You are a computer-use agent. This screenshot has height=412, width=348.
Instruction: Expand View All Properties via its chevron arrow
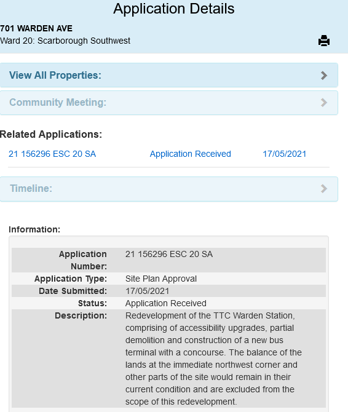coord(324,76)
